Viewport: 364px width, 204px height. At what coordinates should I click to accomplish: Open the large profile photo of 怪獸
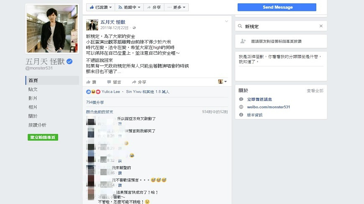point(52,29)
